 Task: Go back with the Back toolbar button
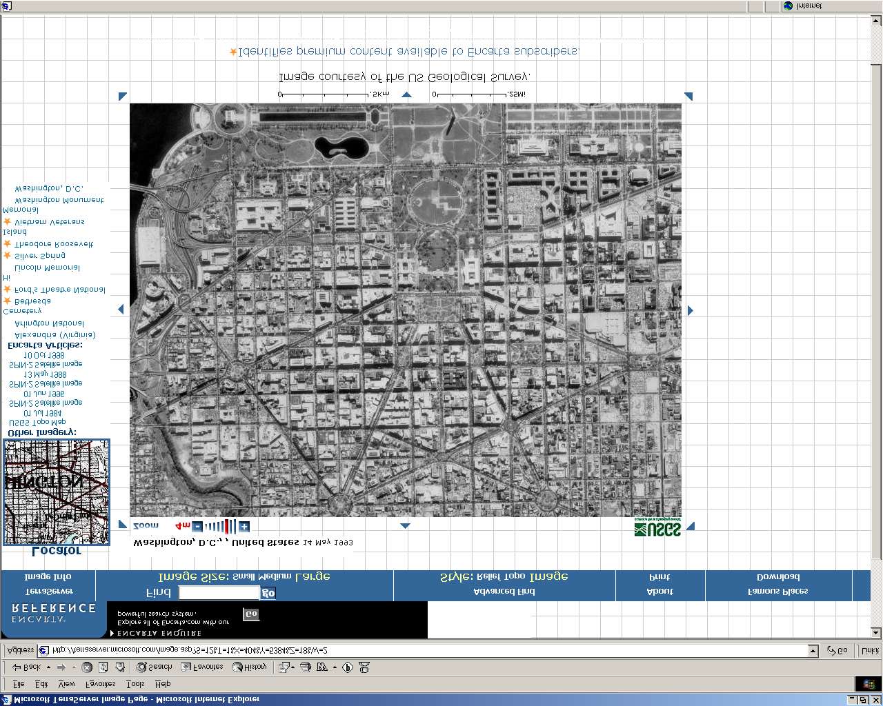pos(26,667)
